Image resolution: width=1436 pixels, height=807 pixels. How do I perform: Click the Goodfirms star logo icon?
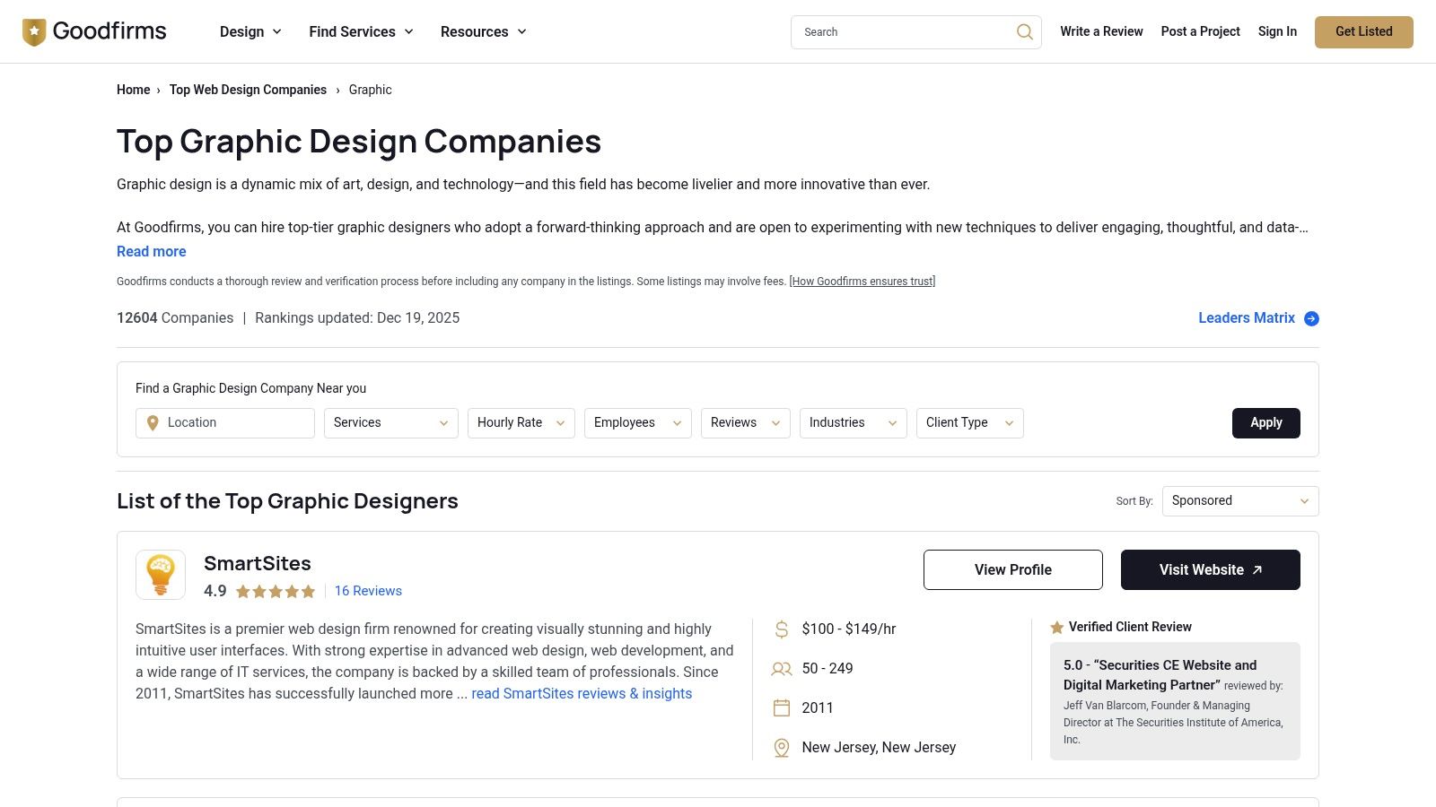point(33,30)
